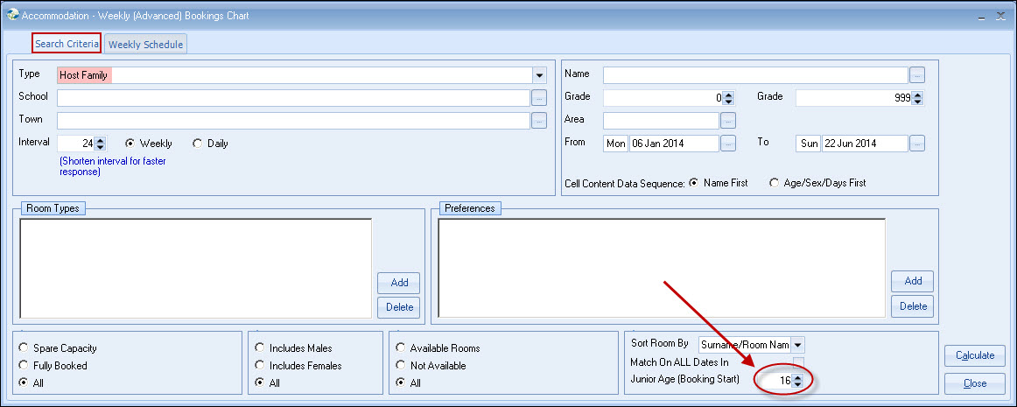Click the application icon in title bar

(11, 15)
